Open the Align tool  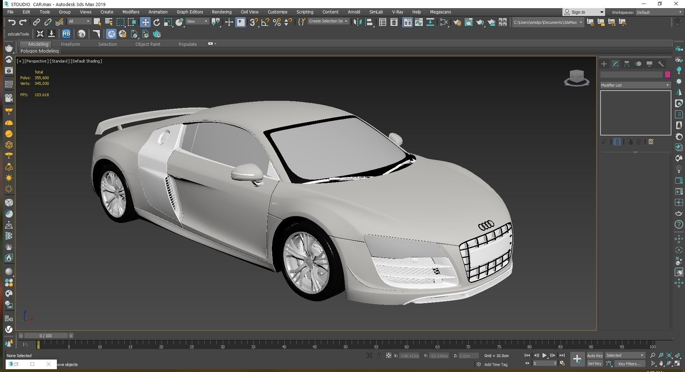pos(369,22)
